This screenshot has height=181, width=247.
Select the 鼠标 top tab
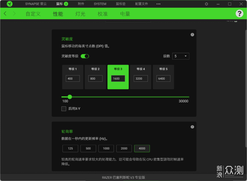[59, 4]
